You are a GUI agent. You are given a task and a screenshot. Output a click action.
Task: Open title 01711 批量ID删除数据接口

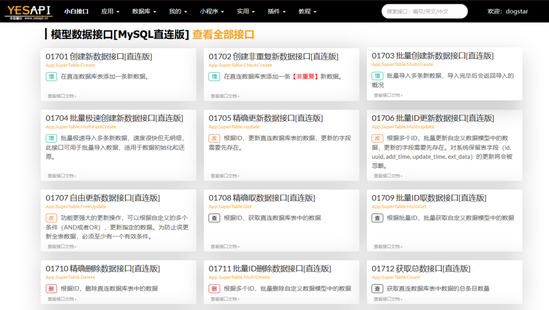pos(269,268)
